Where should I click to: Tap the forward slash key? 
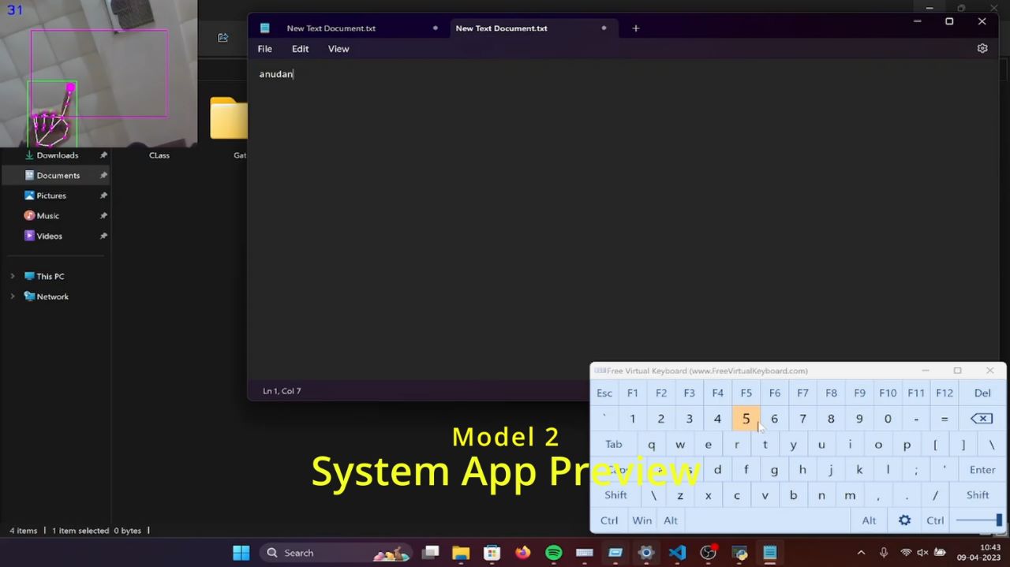(x=935, y=495)
